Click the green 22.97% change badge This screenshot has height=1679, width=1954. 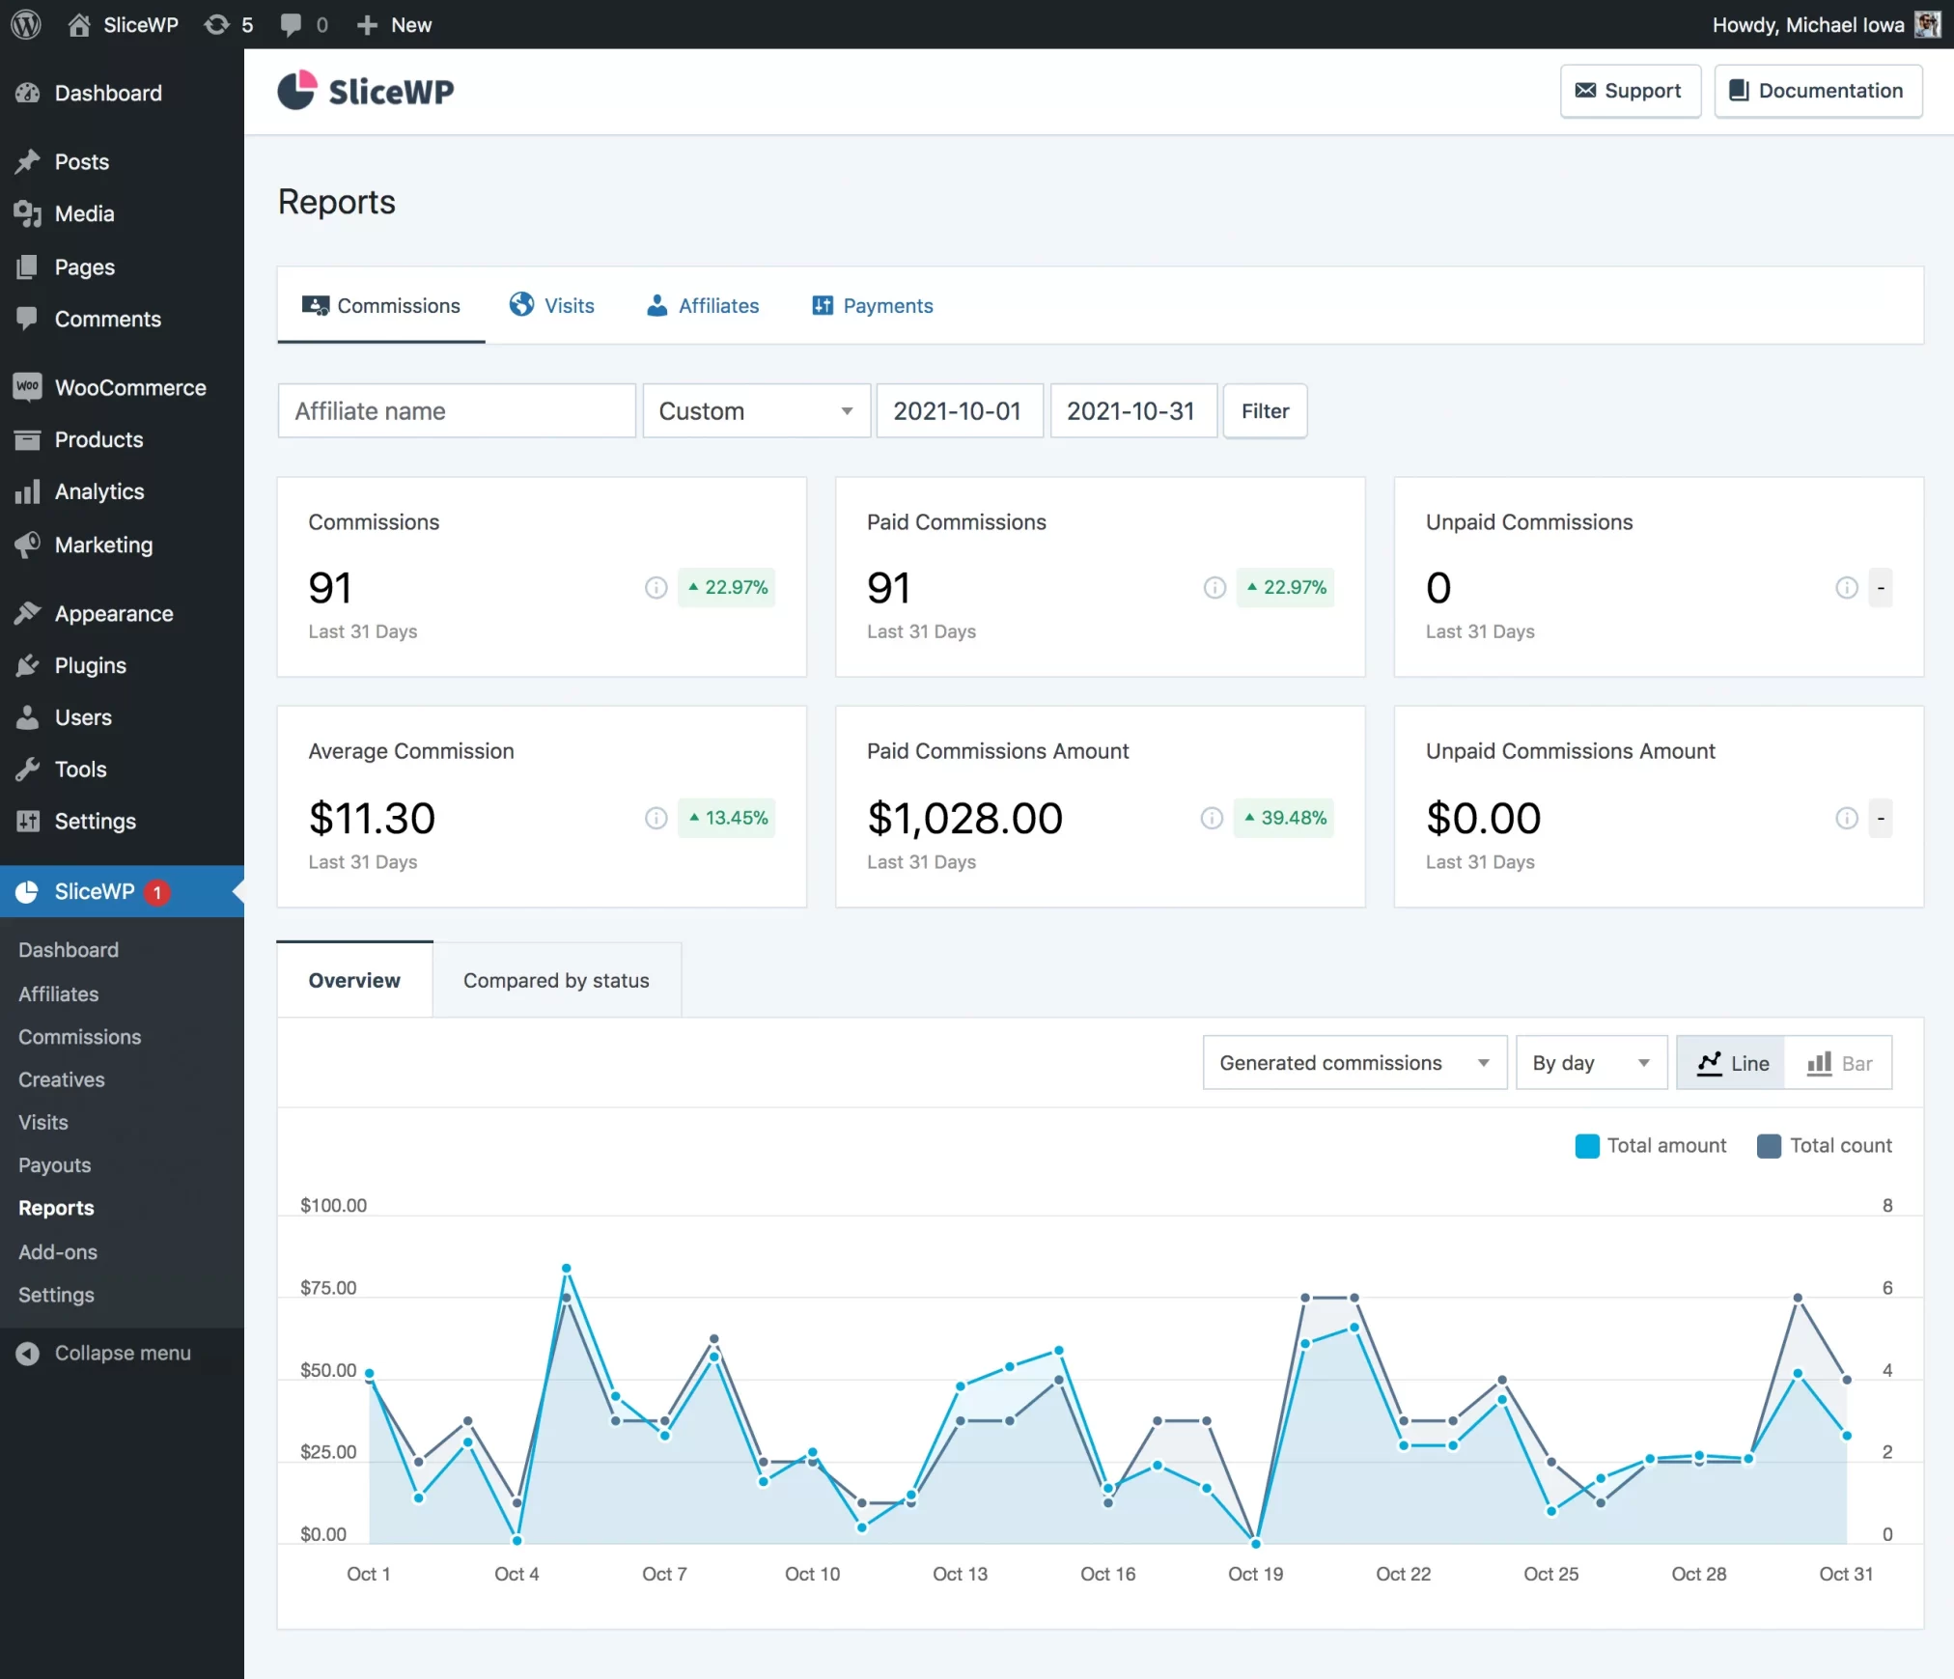tap(726, 587)
